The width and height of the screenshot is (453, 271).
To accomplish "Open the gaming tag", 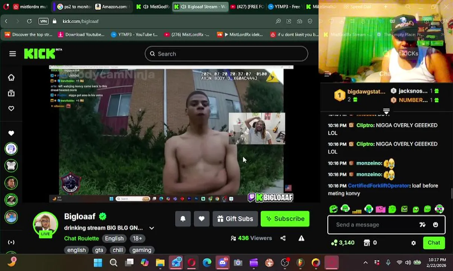I will (142, 250).
